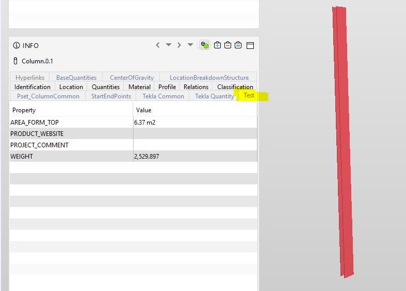Set basket with the equals icon

(x=238, y=45)
